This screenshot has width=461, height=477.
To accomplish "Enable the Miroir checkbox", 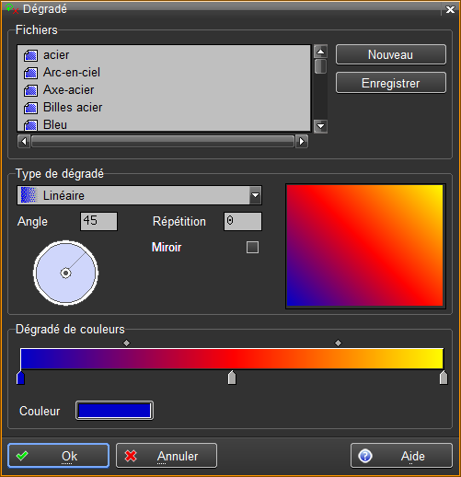I will pyautogui.click(x=252, y=247).
